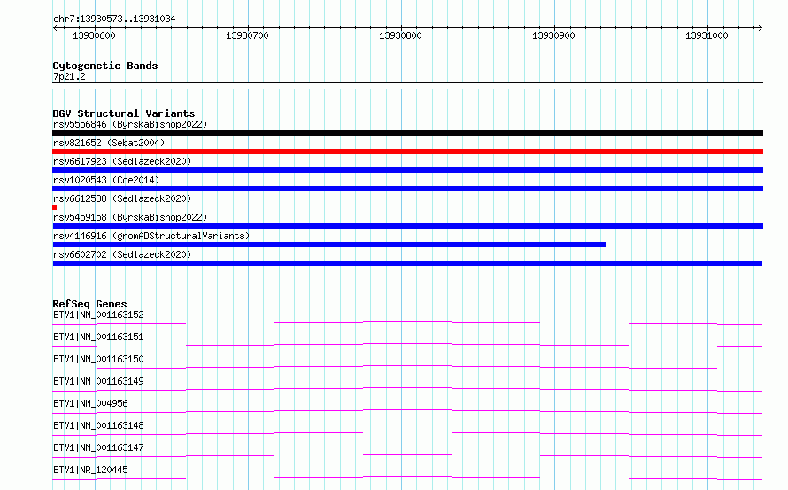Click the chr7:13930573..13931034 coordinates label

114,19
